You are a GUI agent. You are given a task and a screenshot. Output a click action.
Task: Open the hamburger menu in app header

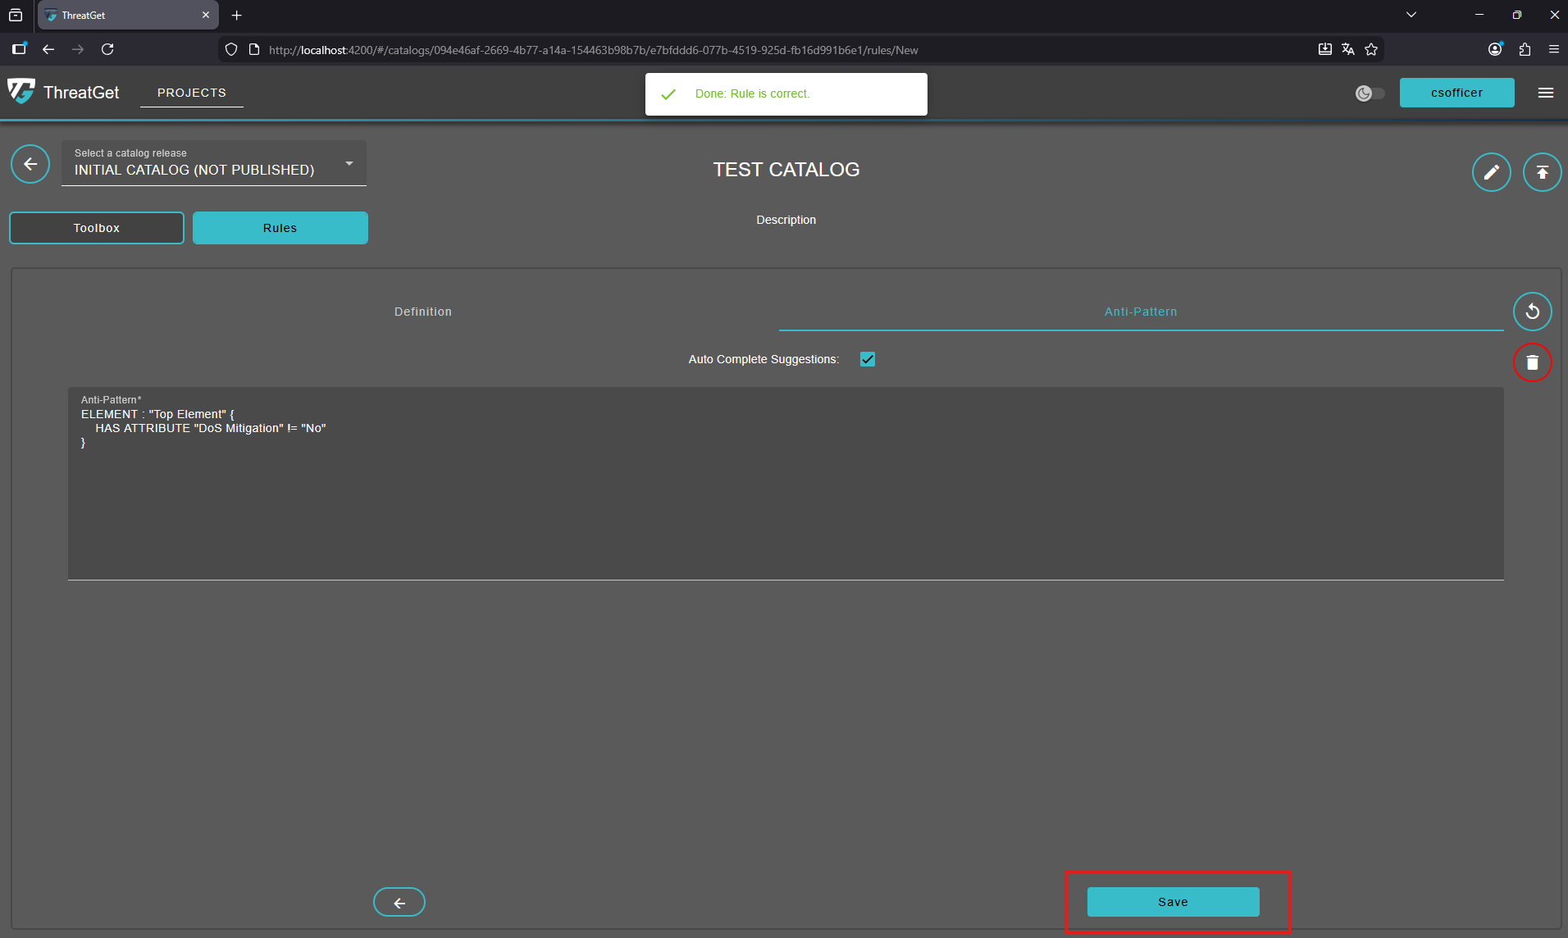pyautogui.click(x=1546, y=93)
